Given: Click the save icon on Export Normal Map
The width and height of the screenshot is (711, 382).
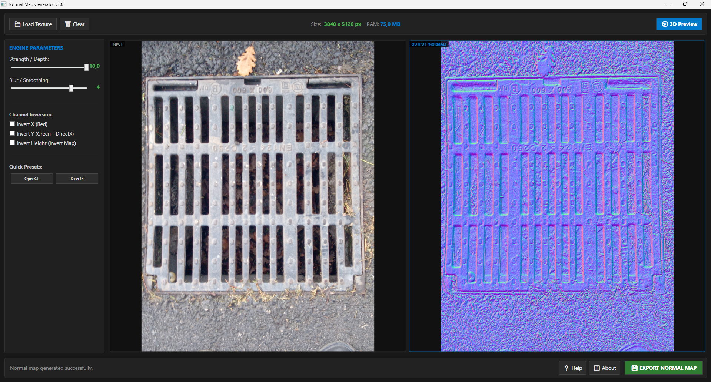Looking at the screenshot, I should click(x=634, y=368).
